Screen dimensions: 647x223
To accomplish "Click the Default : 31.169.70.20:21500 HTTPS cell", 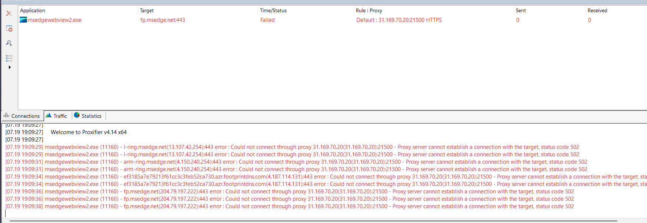I will tap(399, 20).
